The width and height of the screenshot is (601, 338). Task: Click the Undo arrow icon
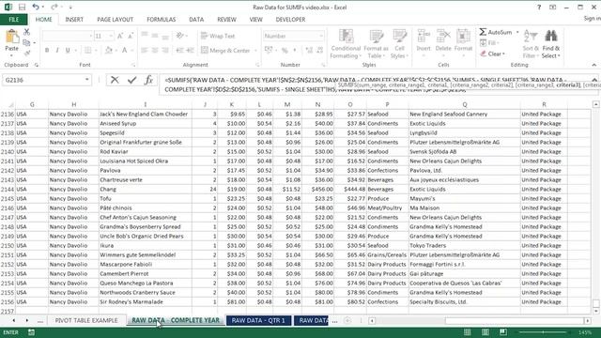(36, 7)
